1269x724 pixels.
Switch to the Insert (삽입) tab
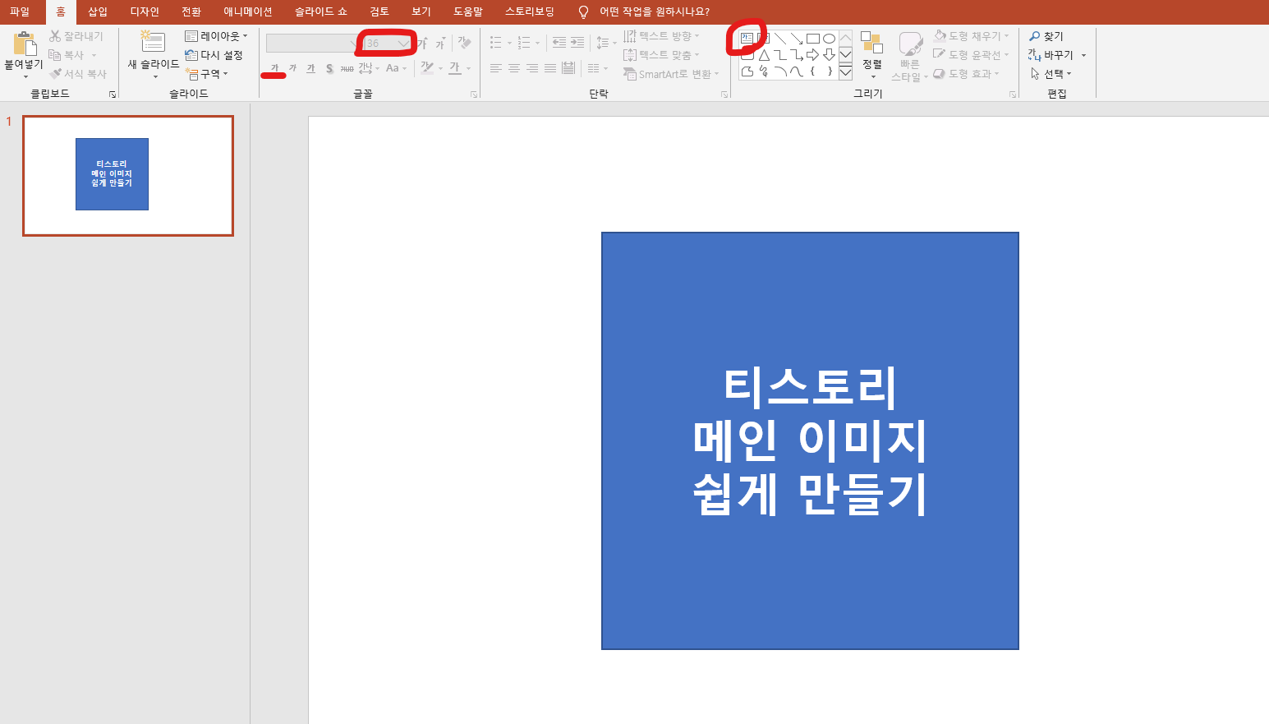click(x=98, y=12)
